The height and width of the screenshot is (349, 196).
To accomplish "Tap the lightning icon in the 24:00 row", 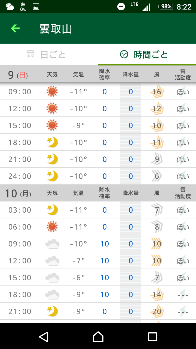I will pos(183,176).
